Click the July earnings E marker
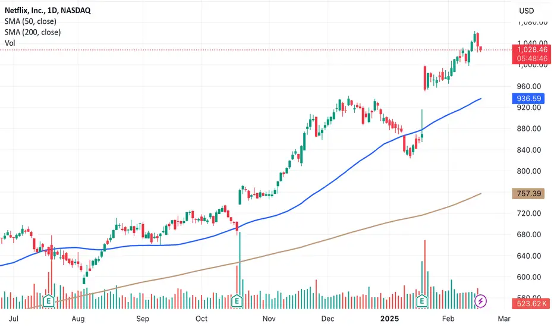The height and width of the screenshot is (327, 554). [48, 301]
